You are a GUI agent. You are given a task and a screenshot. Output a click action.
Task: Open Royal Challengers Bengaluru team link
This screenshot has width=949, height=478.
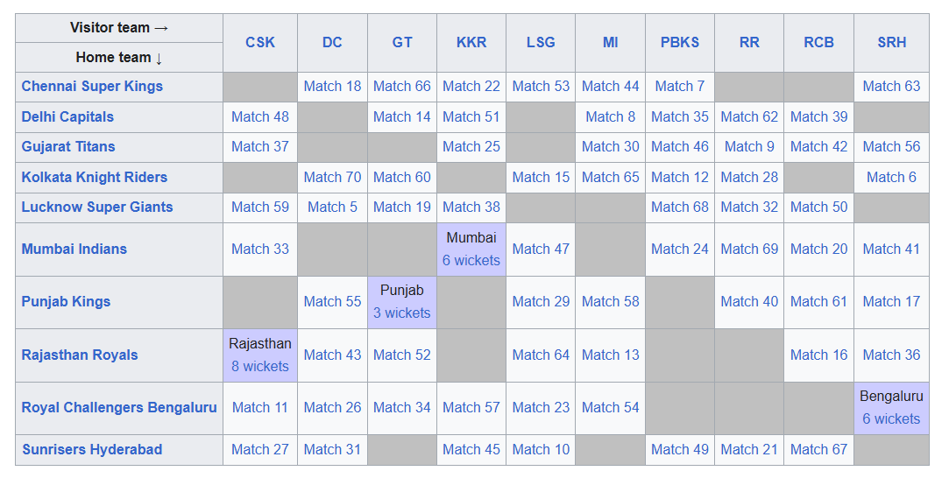119,407
